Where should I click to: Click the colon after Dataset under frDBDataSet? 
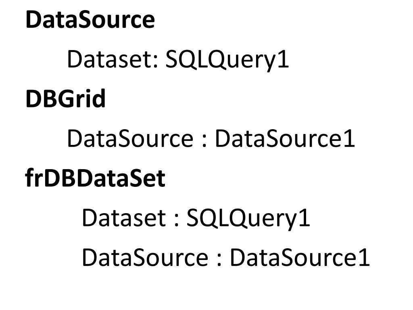coord(177,220)
